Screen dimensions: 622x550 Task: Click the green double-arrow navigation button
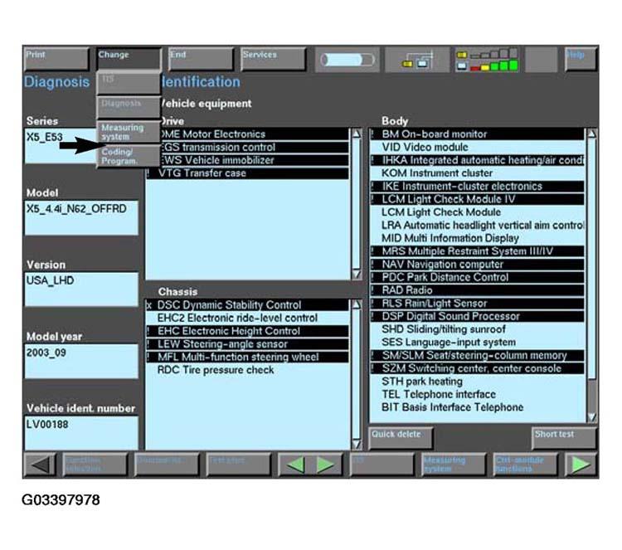(x=310, y=465)
